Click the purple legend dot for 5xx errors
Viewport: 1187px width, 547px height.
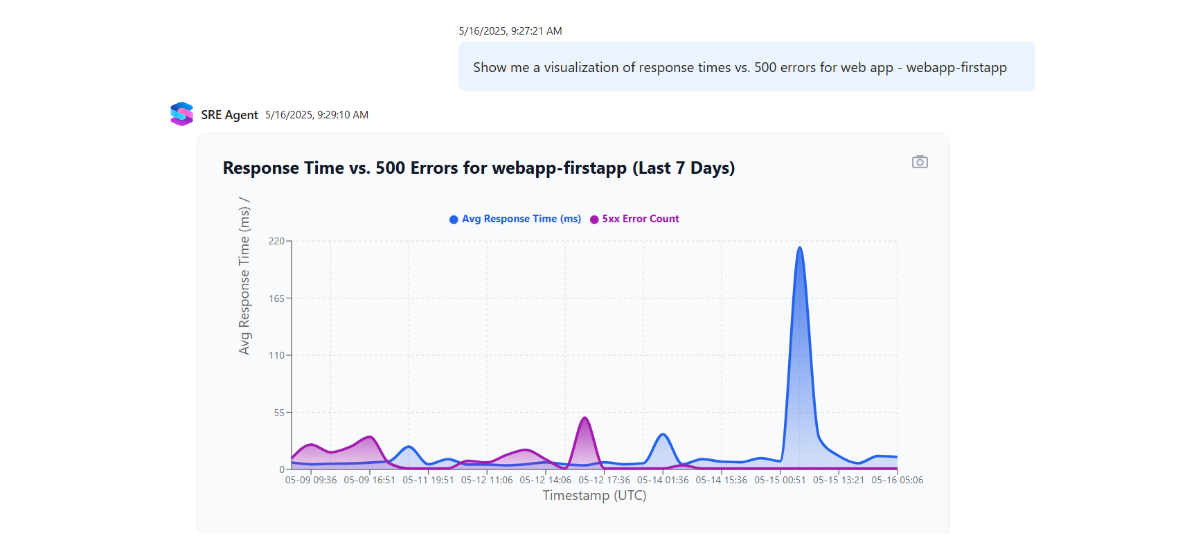594,219
